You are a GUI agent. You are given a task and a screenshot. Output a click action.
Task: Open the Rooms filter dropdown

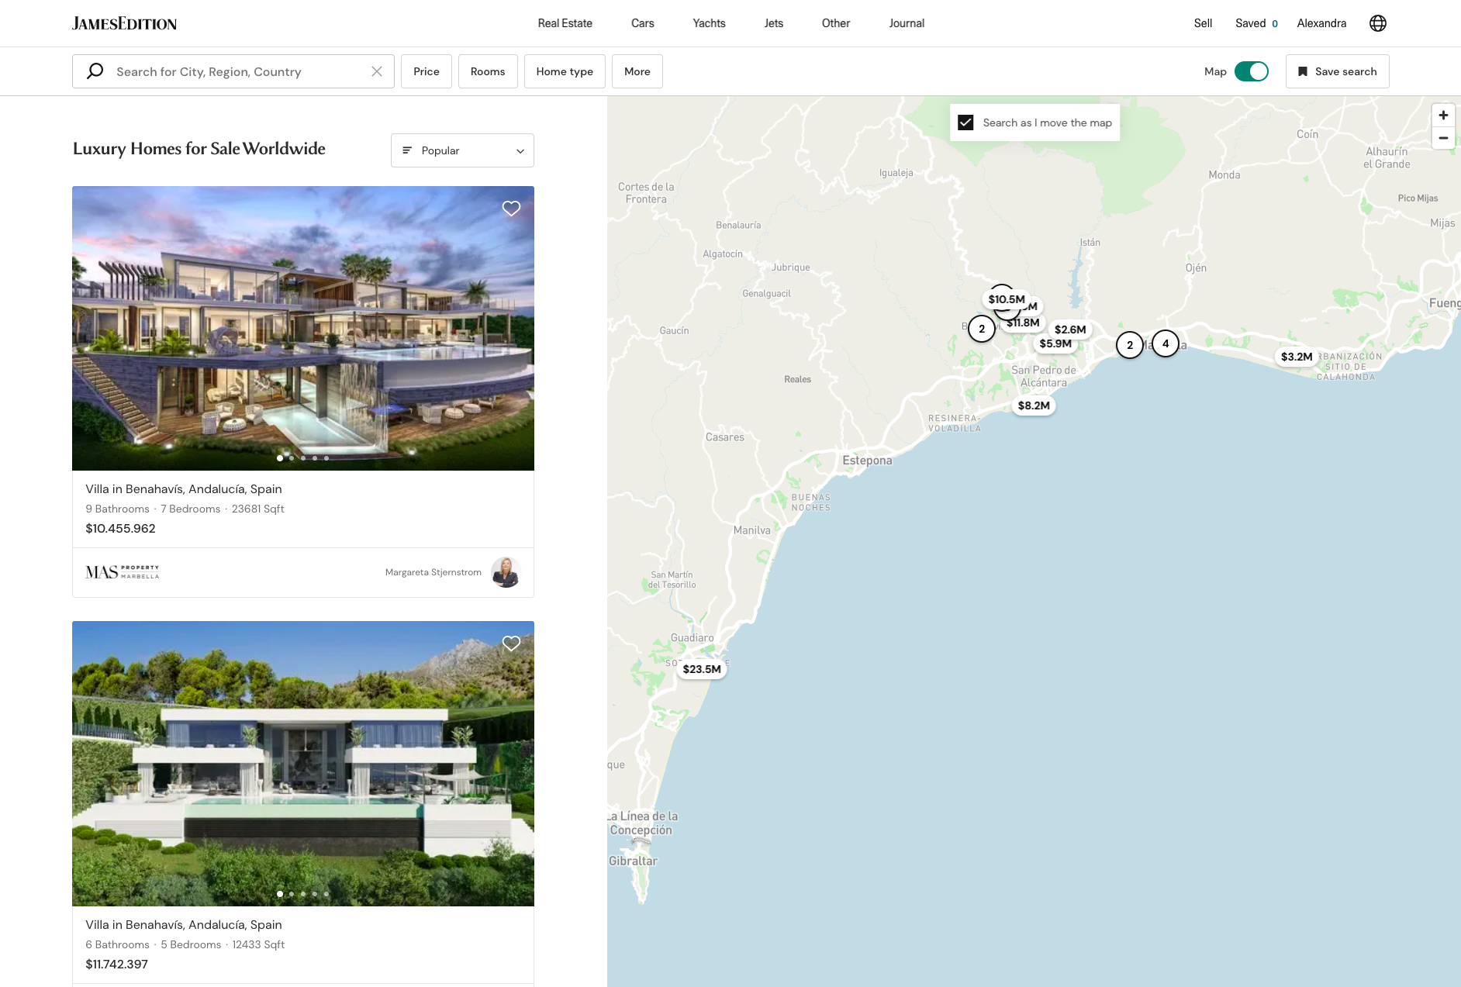(x=488, y=71)
